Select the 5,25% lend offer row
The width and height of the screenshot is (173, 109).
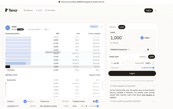pyautogui.click(x=53, y=50)
